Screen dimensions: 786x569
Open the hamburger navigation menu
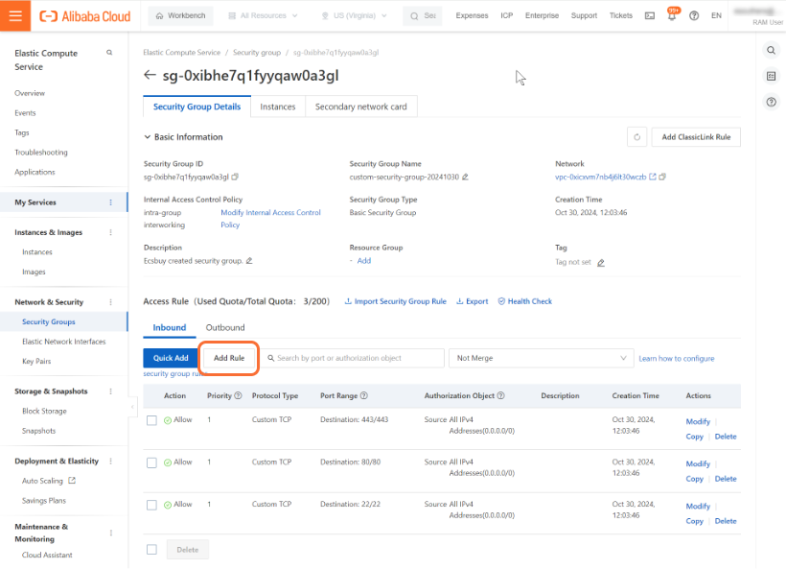(15, 15)
